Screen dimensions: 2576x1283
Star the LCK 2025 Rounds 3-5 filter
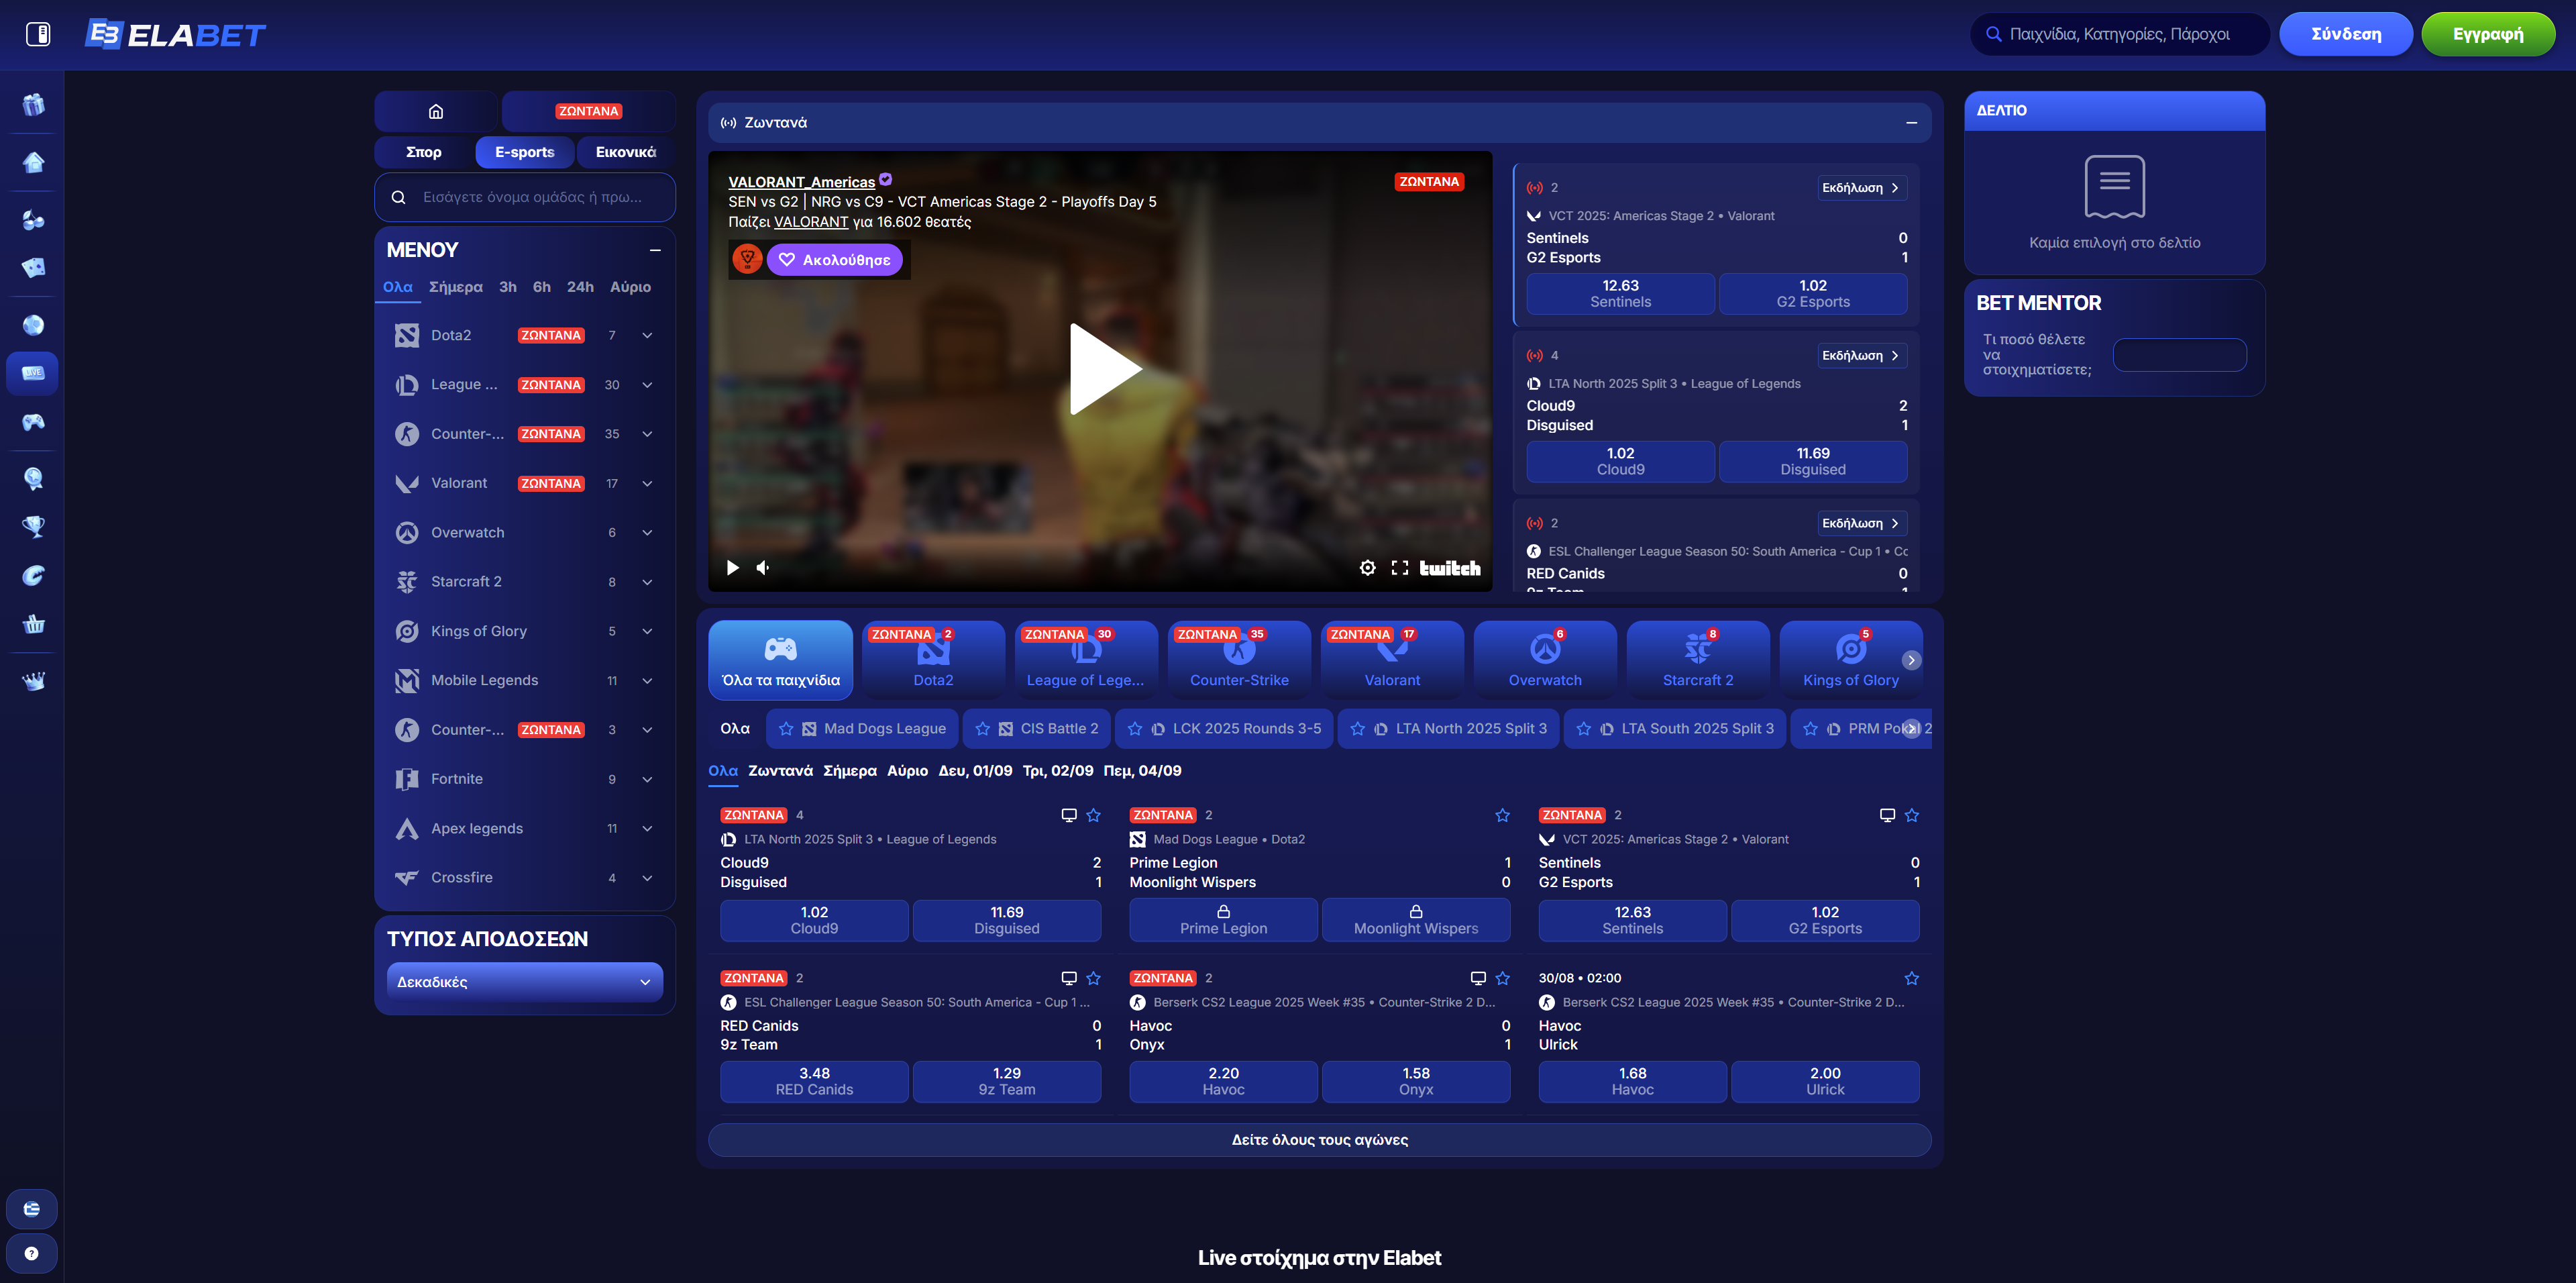tap(1134, 728)
